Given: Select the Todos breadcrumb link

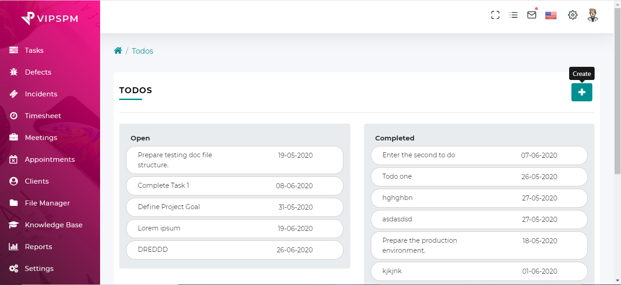Looking at the screenshot, I should point(142,51).
